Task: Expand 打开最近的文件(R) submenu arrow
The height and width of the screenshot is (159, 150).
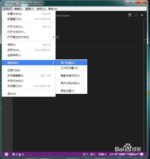Action: pyautogui.click(x=53, y=37)
